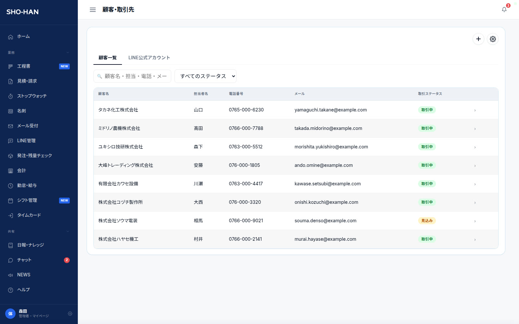Open the ストップウォッチ stopwatch icon
The height and width of the screenshot is (324, 519).
(x=10, y=96)
